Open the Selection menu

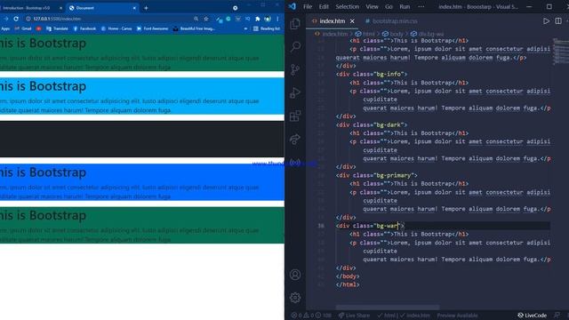tap(348, 6)
